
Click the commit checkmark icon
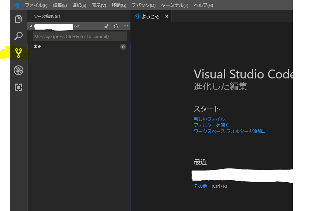pos(106,26)
